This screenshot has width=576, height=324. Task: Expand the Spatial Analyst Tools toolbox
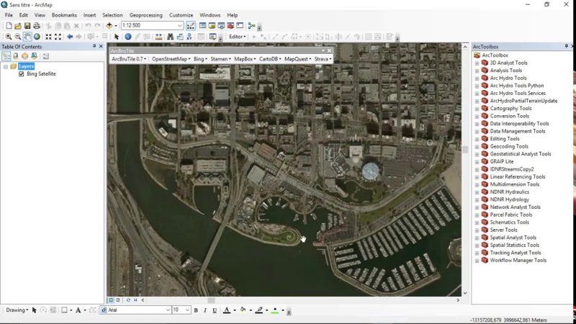tap(477, 238)
